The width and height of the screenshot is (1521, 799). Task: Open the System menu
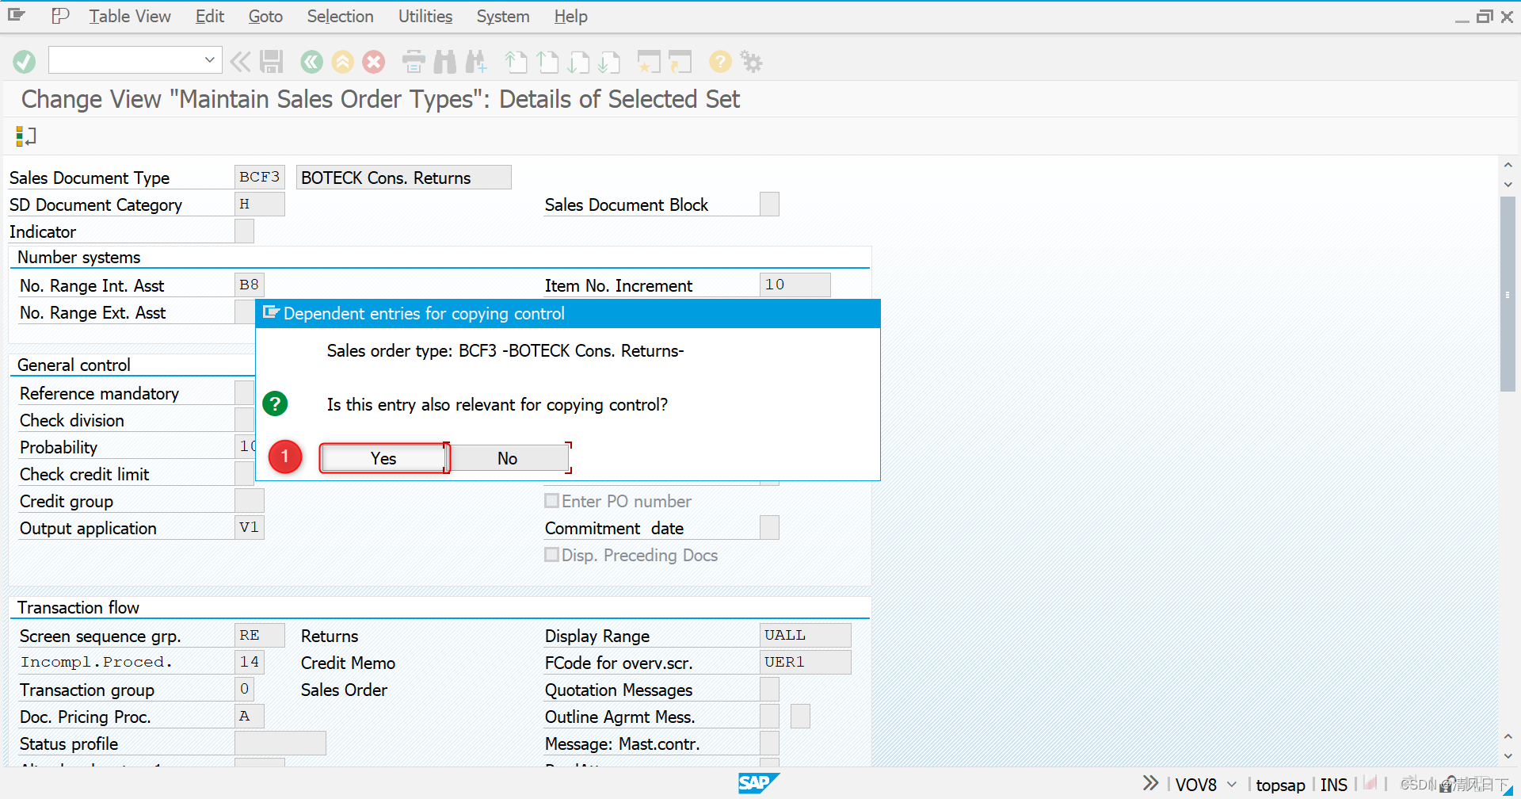503,16
